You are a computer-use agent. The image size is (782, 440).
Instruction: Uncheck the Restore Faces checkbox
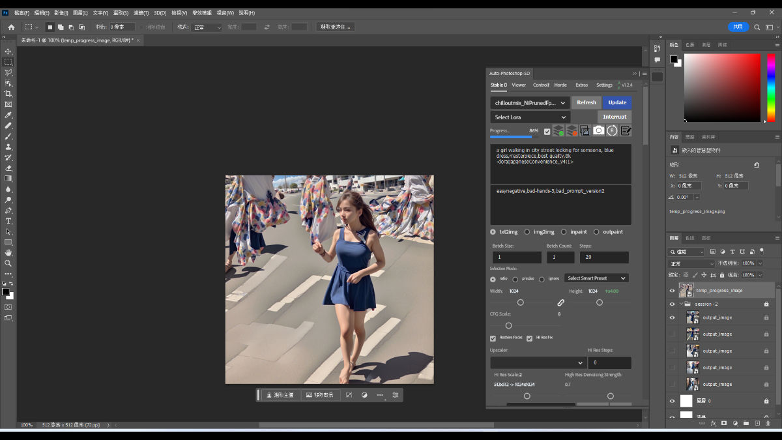pos(493,338)
